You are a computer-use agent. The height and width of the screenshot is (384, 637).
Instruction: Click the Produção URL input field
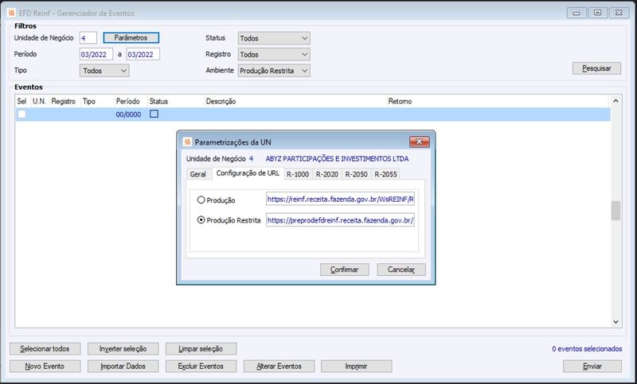pos(341,199)
